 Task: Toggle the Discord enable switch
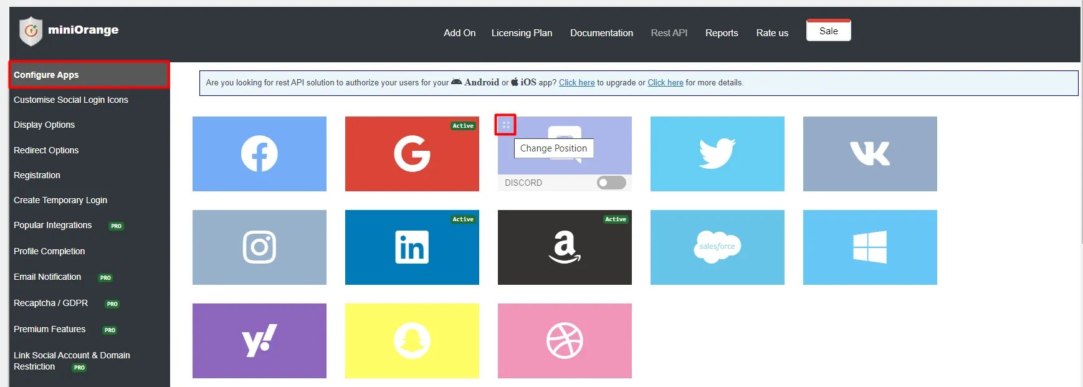point(611,183)
